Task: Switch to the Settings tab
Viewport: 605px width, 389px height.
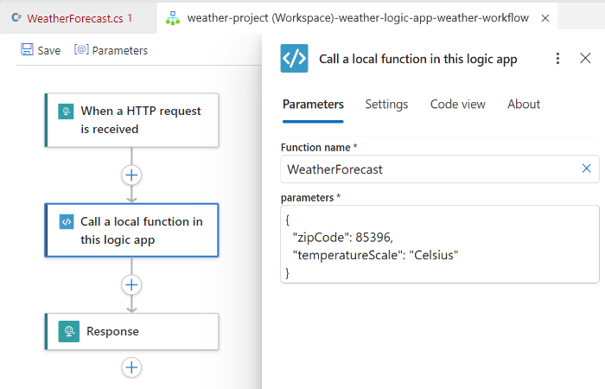Action: [386, 104]
